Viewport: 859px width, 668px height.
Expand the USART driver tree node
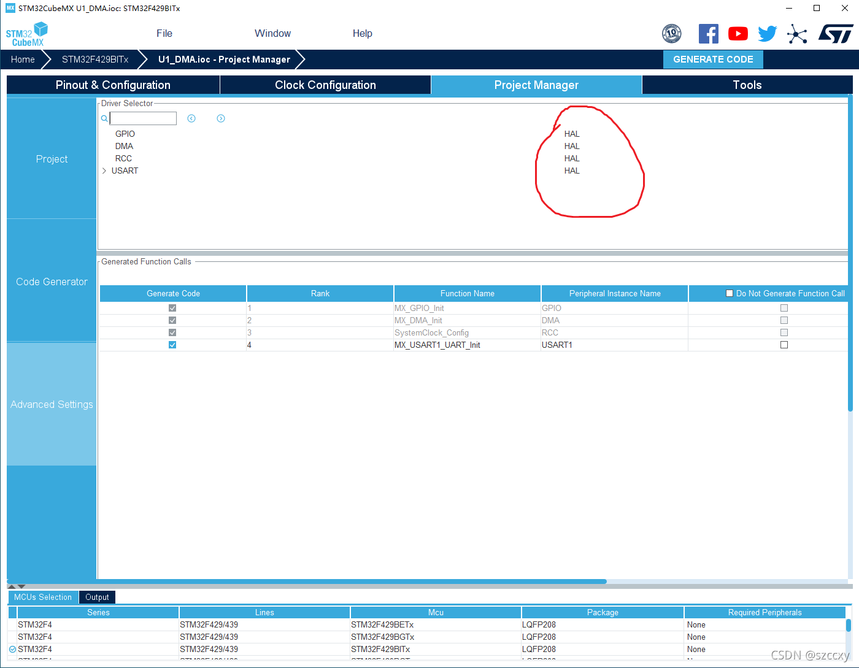104,171
